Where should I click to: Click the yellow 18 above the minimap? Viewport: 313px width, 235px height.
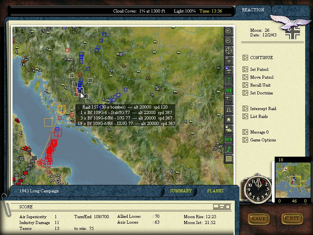[281, 160]
